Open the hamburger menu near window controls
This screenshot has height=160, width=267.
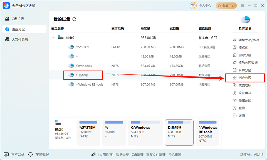pyautogui.click(x=243, y=5)
